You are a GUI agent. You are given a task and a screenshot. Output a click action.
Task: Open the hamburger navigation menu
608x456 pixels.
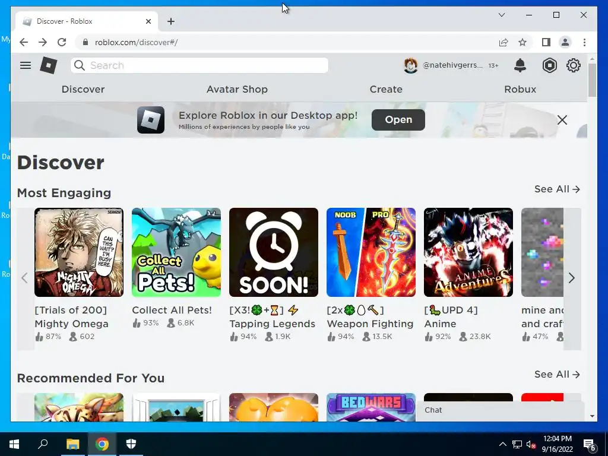26,65
